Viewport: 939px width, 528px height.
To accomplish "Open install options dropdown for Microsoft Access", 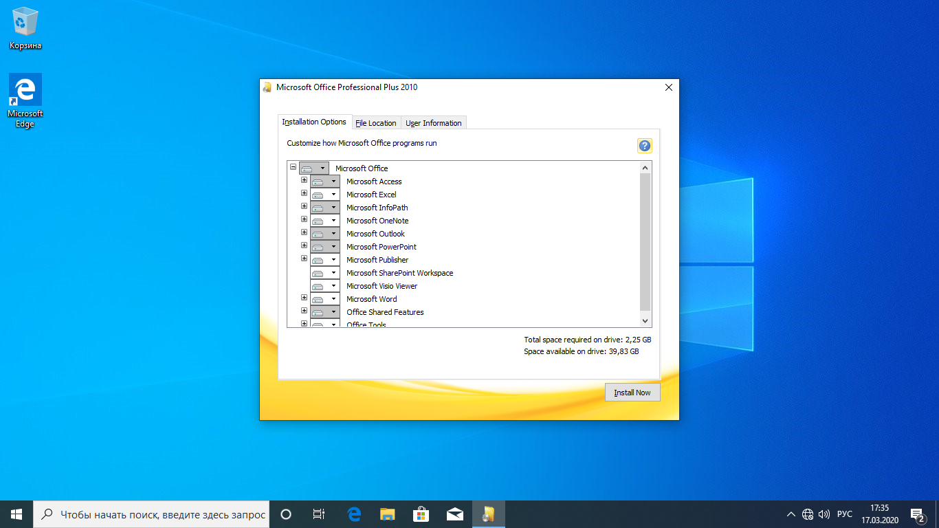I will coord(325,181).
